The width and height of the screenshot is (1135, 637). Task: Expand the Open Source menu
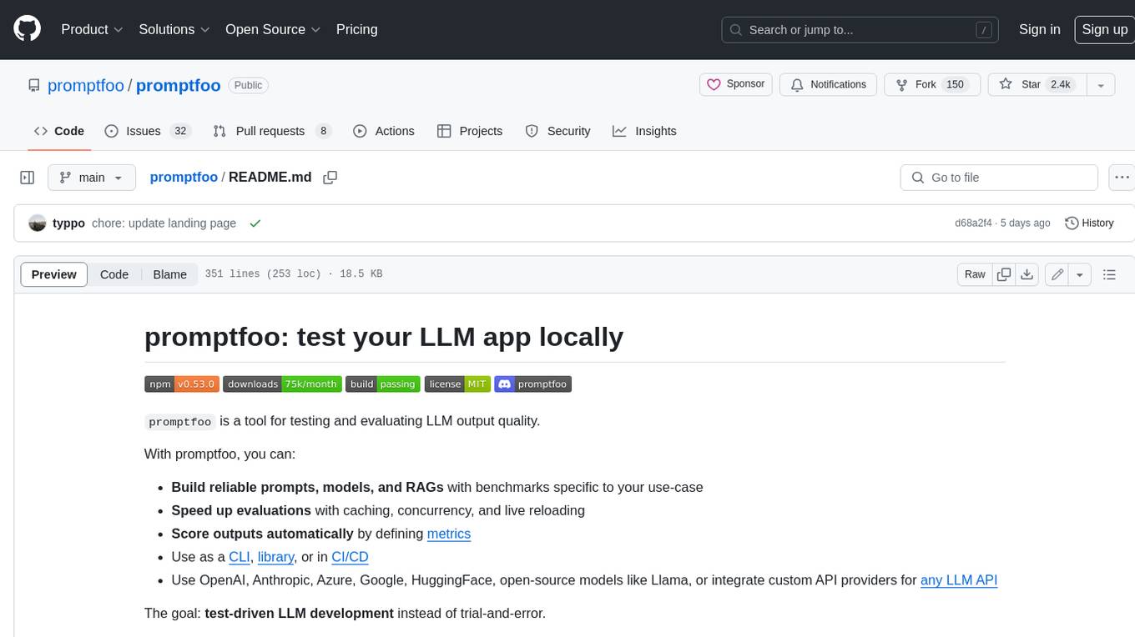click(x=273, y=29)
